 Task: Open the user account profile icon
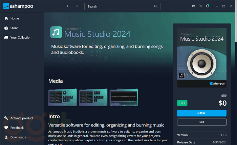pos(208,6)
